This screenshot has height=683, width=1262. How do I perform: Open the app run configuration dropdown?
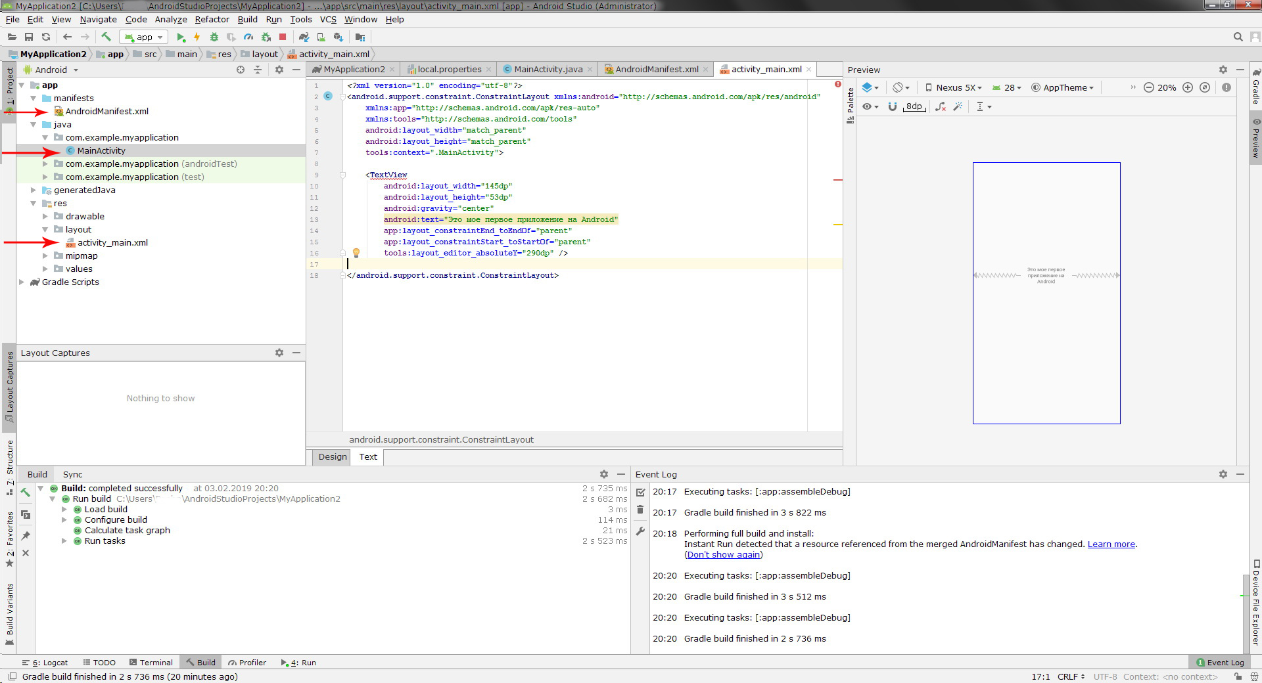click(x=144, y=37)
